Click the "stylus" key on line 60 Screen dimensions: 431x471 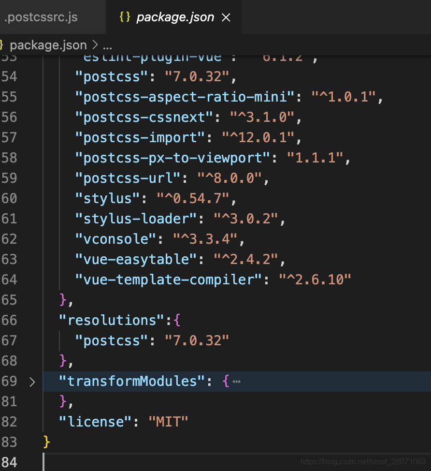point(107,199)
